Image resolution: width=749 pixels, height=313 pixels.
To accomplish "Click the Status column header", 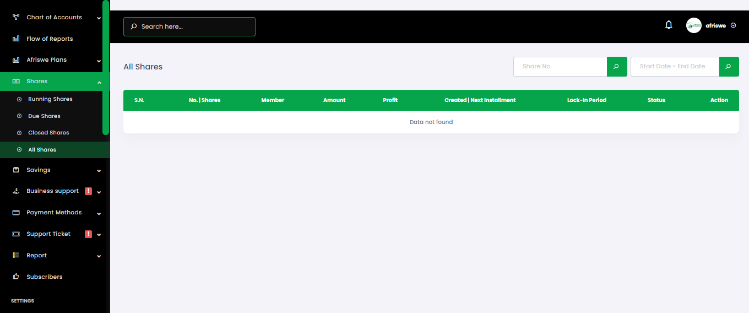I will point(656,100).
